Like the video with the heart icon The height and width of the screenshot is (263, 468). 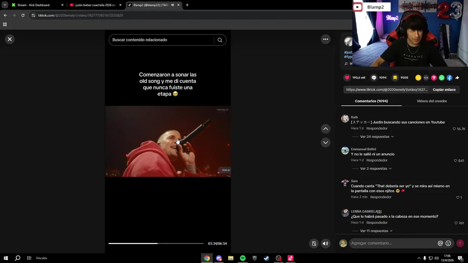347,77
